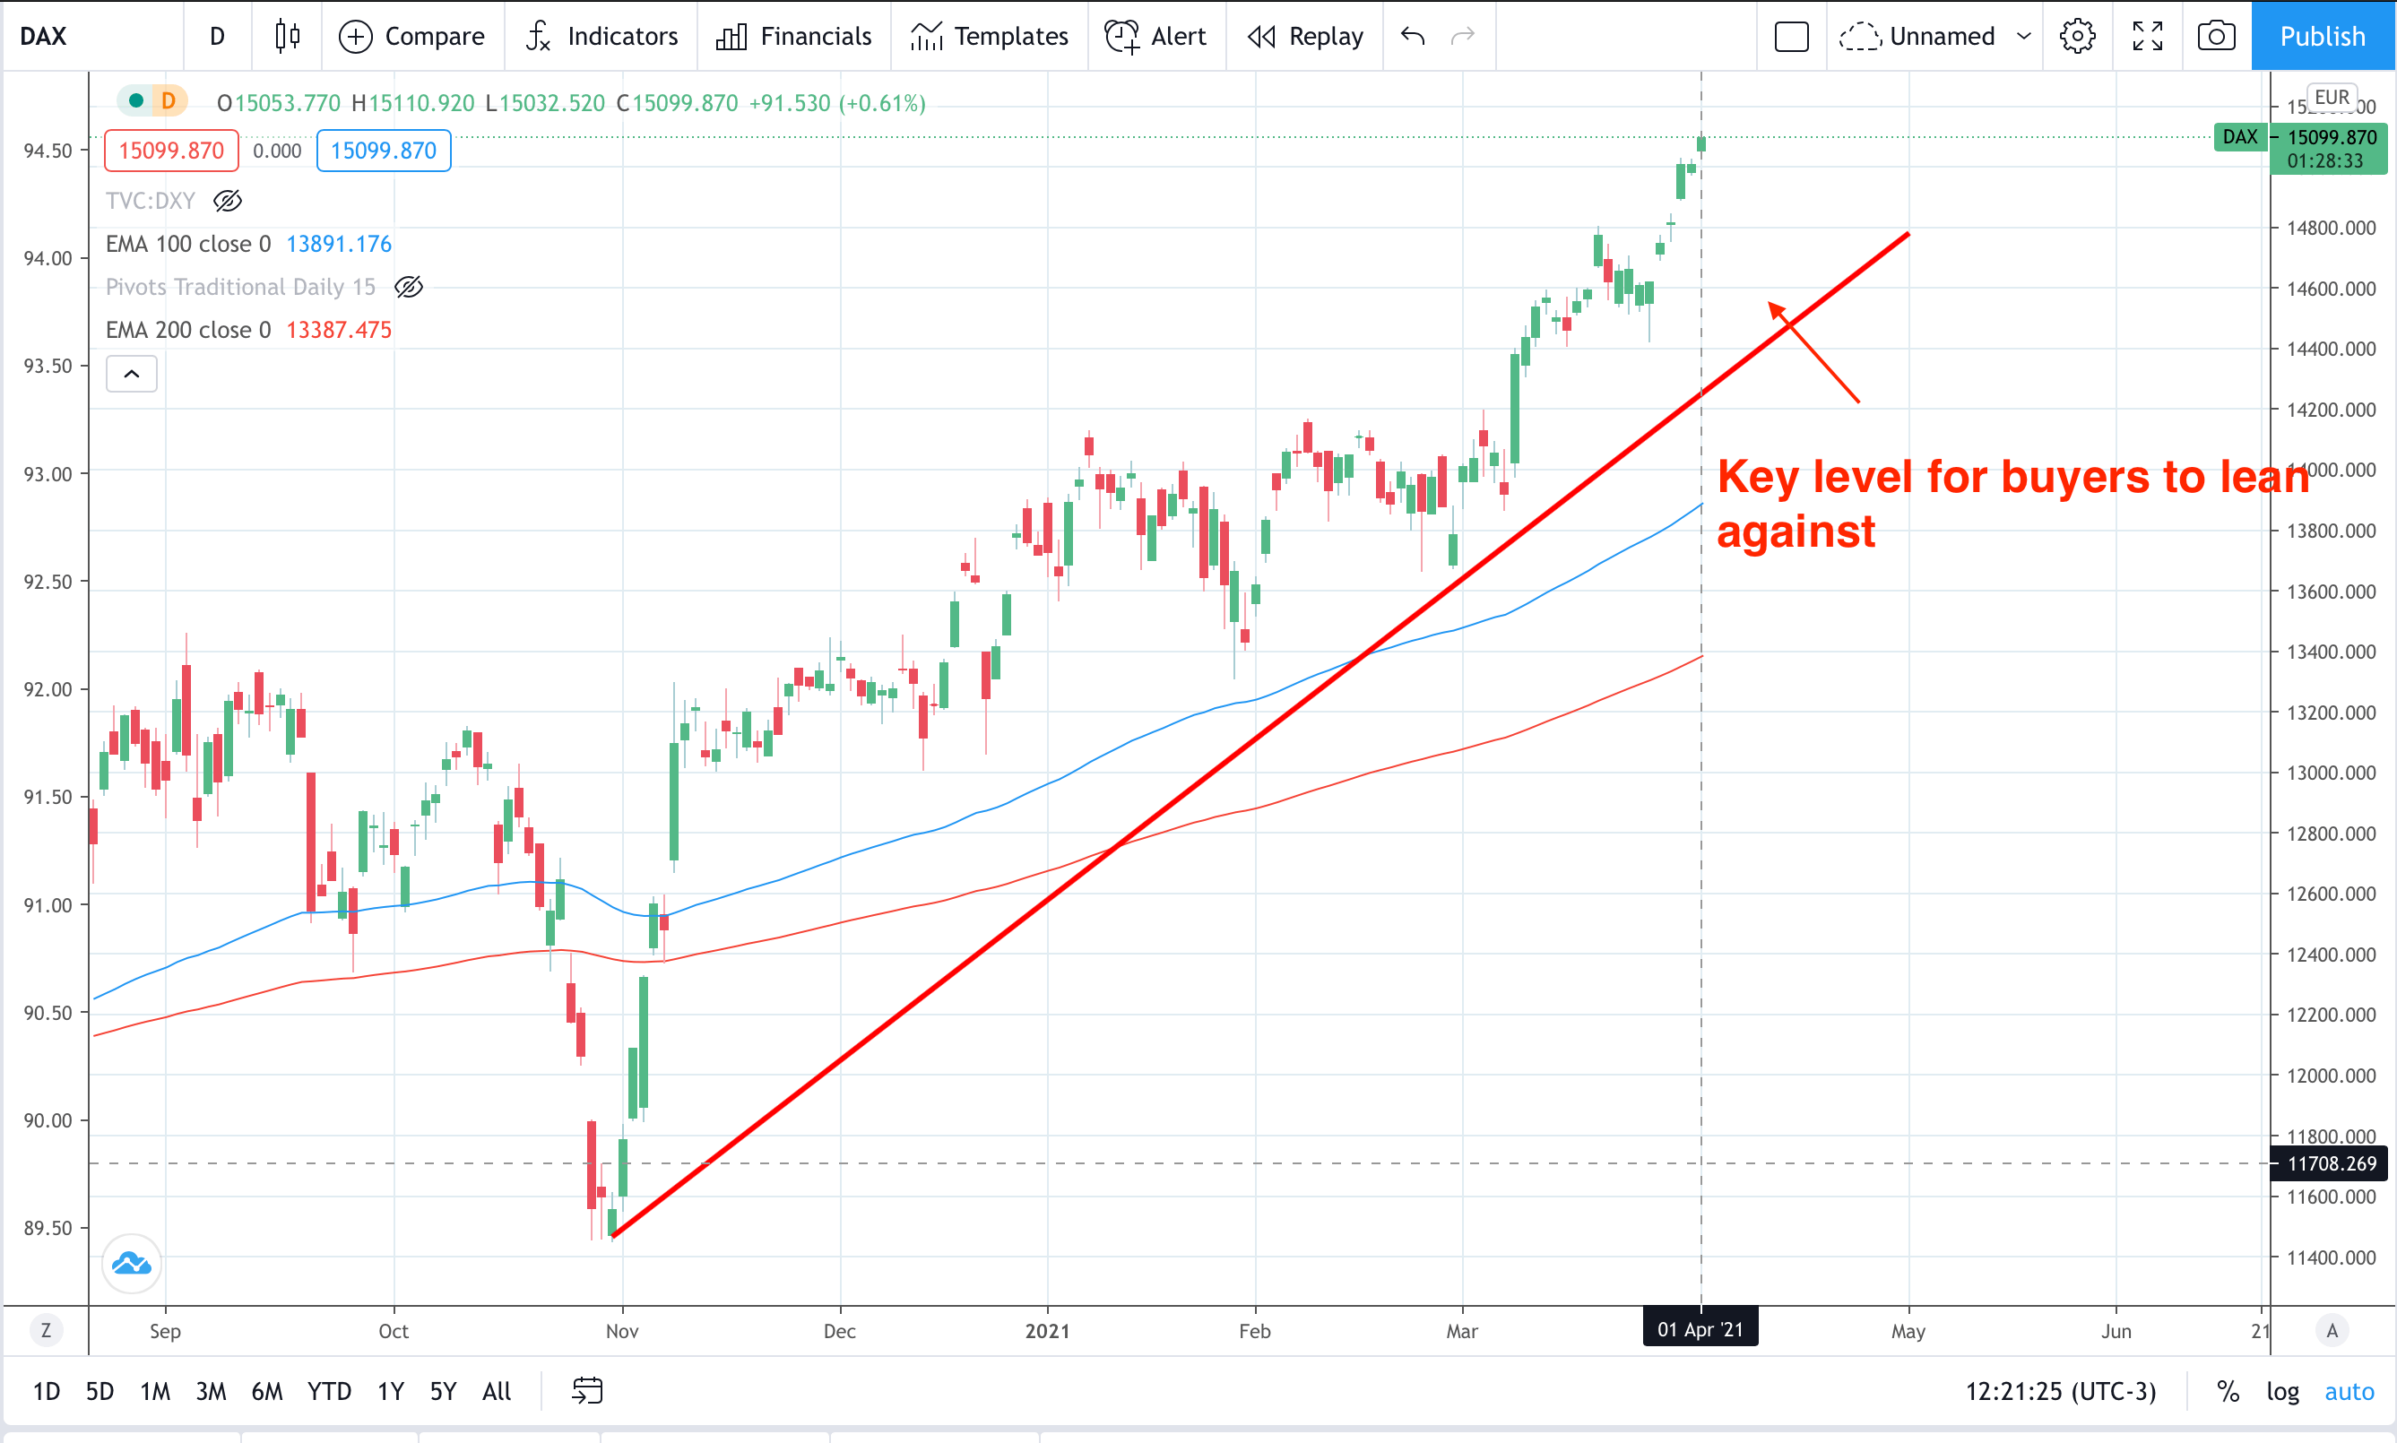Select the EMA 100 close indicator label
2397x1443 pixels.
188,244
